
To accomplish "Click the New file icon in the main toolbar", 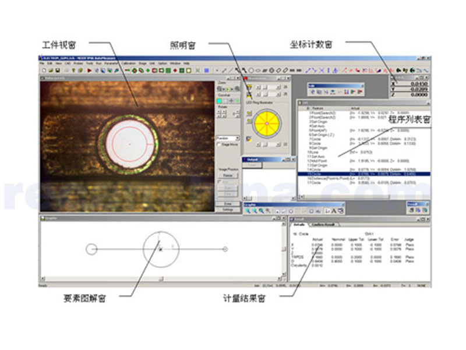I will pyautogui.click(x=44, y=70).
